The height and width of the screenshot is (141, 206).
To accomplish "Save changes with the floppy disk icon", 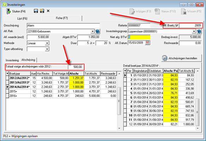I will pyautogui.click(x=36, y=11).
